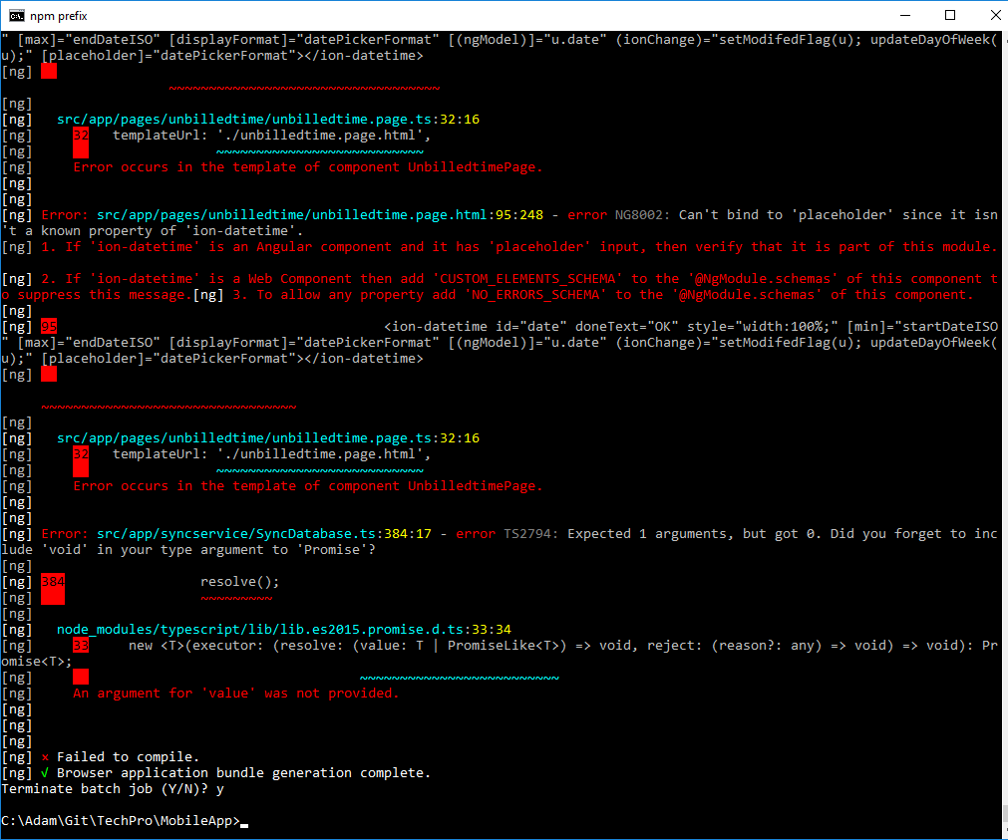Minimize the npm prefix window

pyautogui.click(x=905, y=15)
